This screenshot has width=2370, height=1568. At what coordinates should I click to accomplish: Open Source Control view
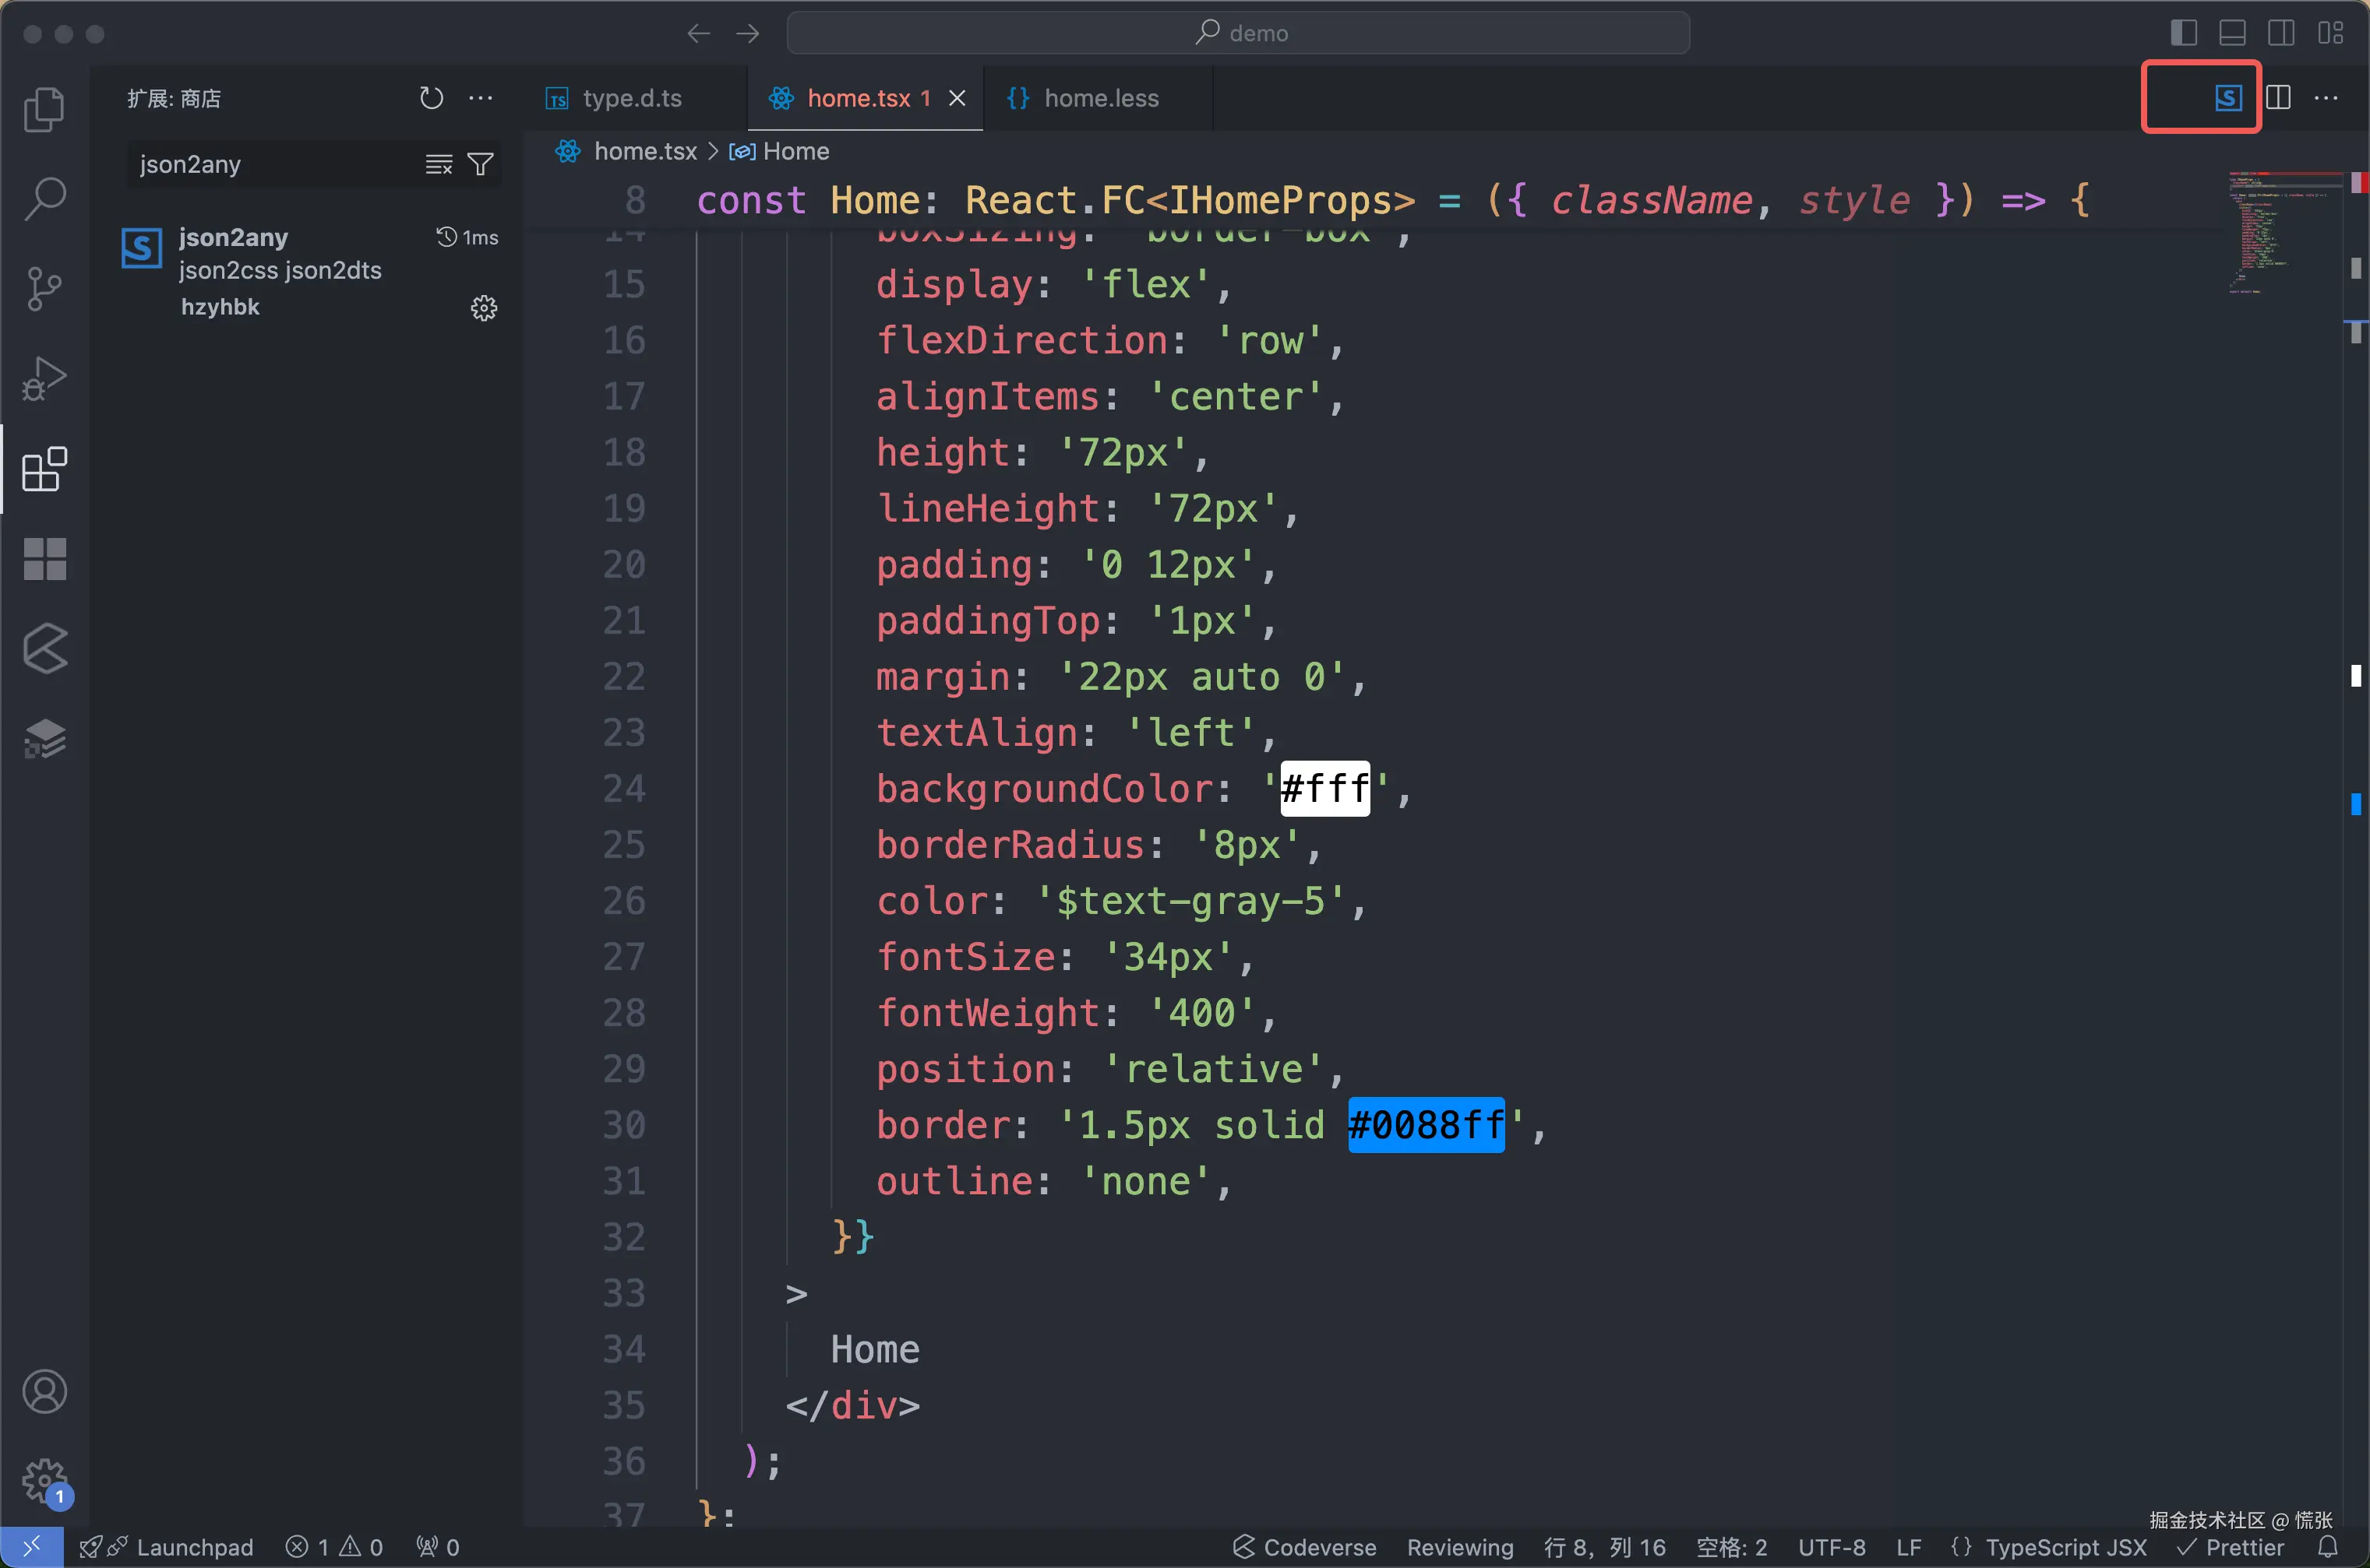click(44, 288)
